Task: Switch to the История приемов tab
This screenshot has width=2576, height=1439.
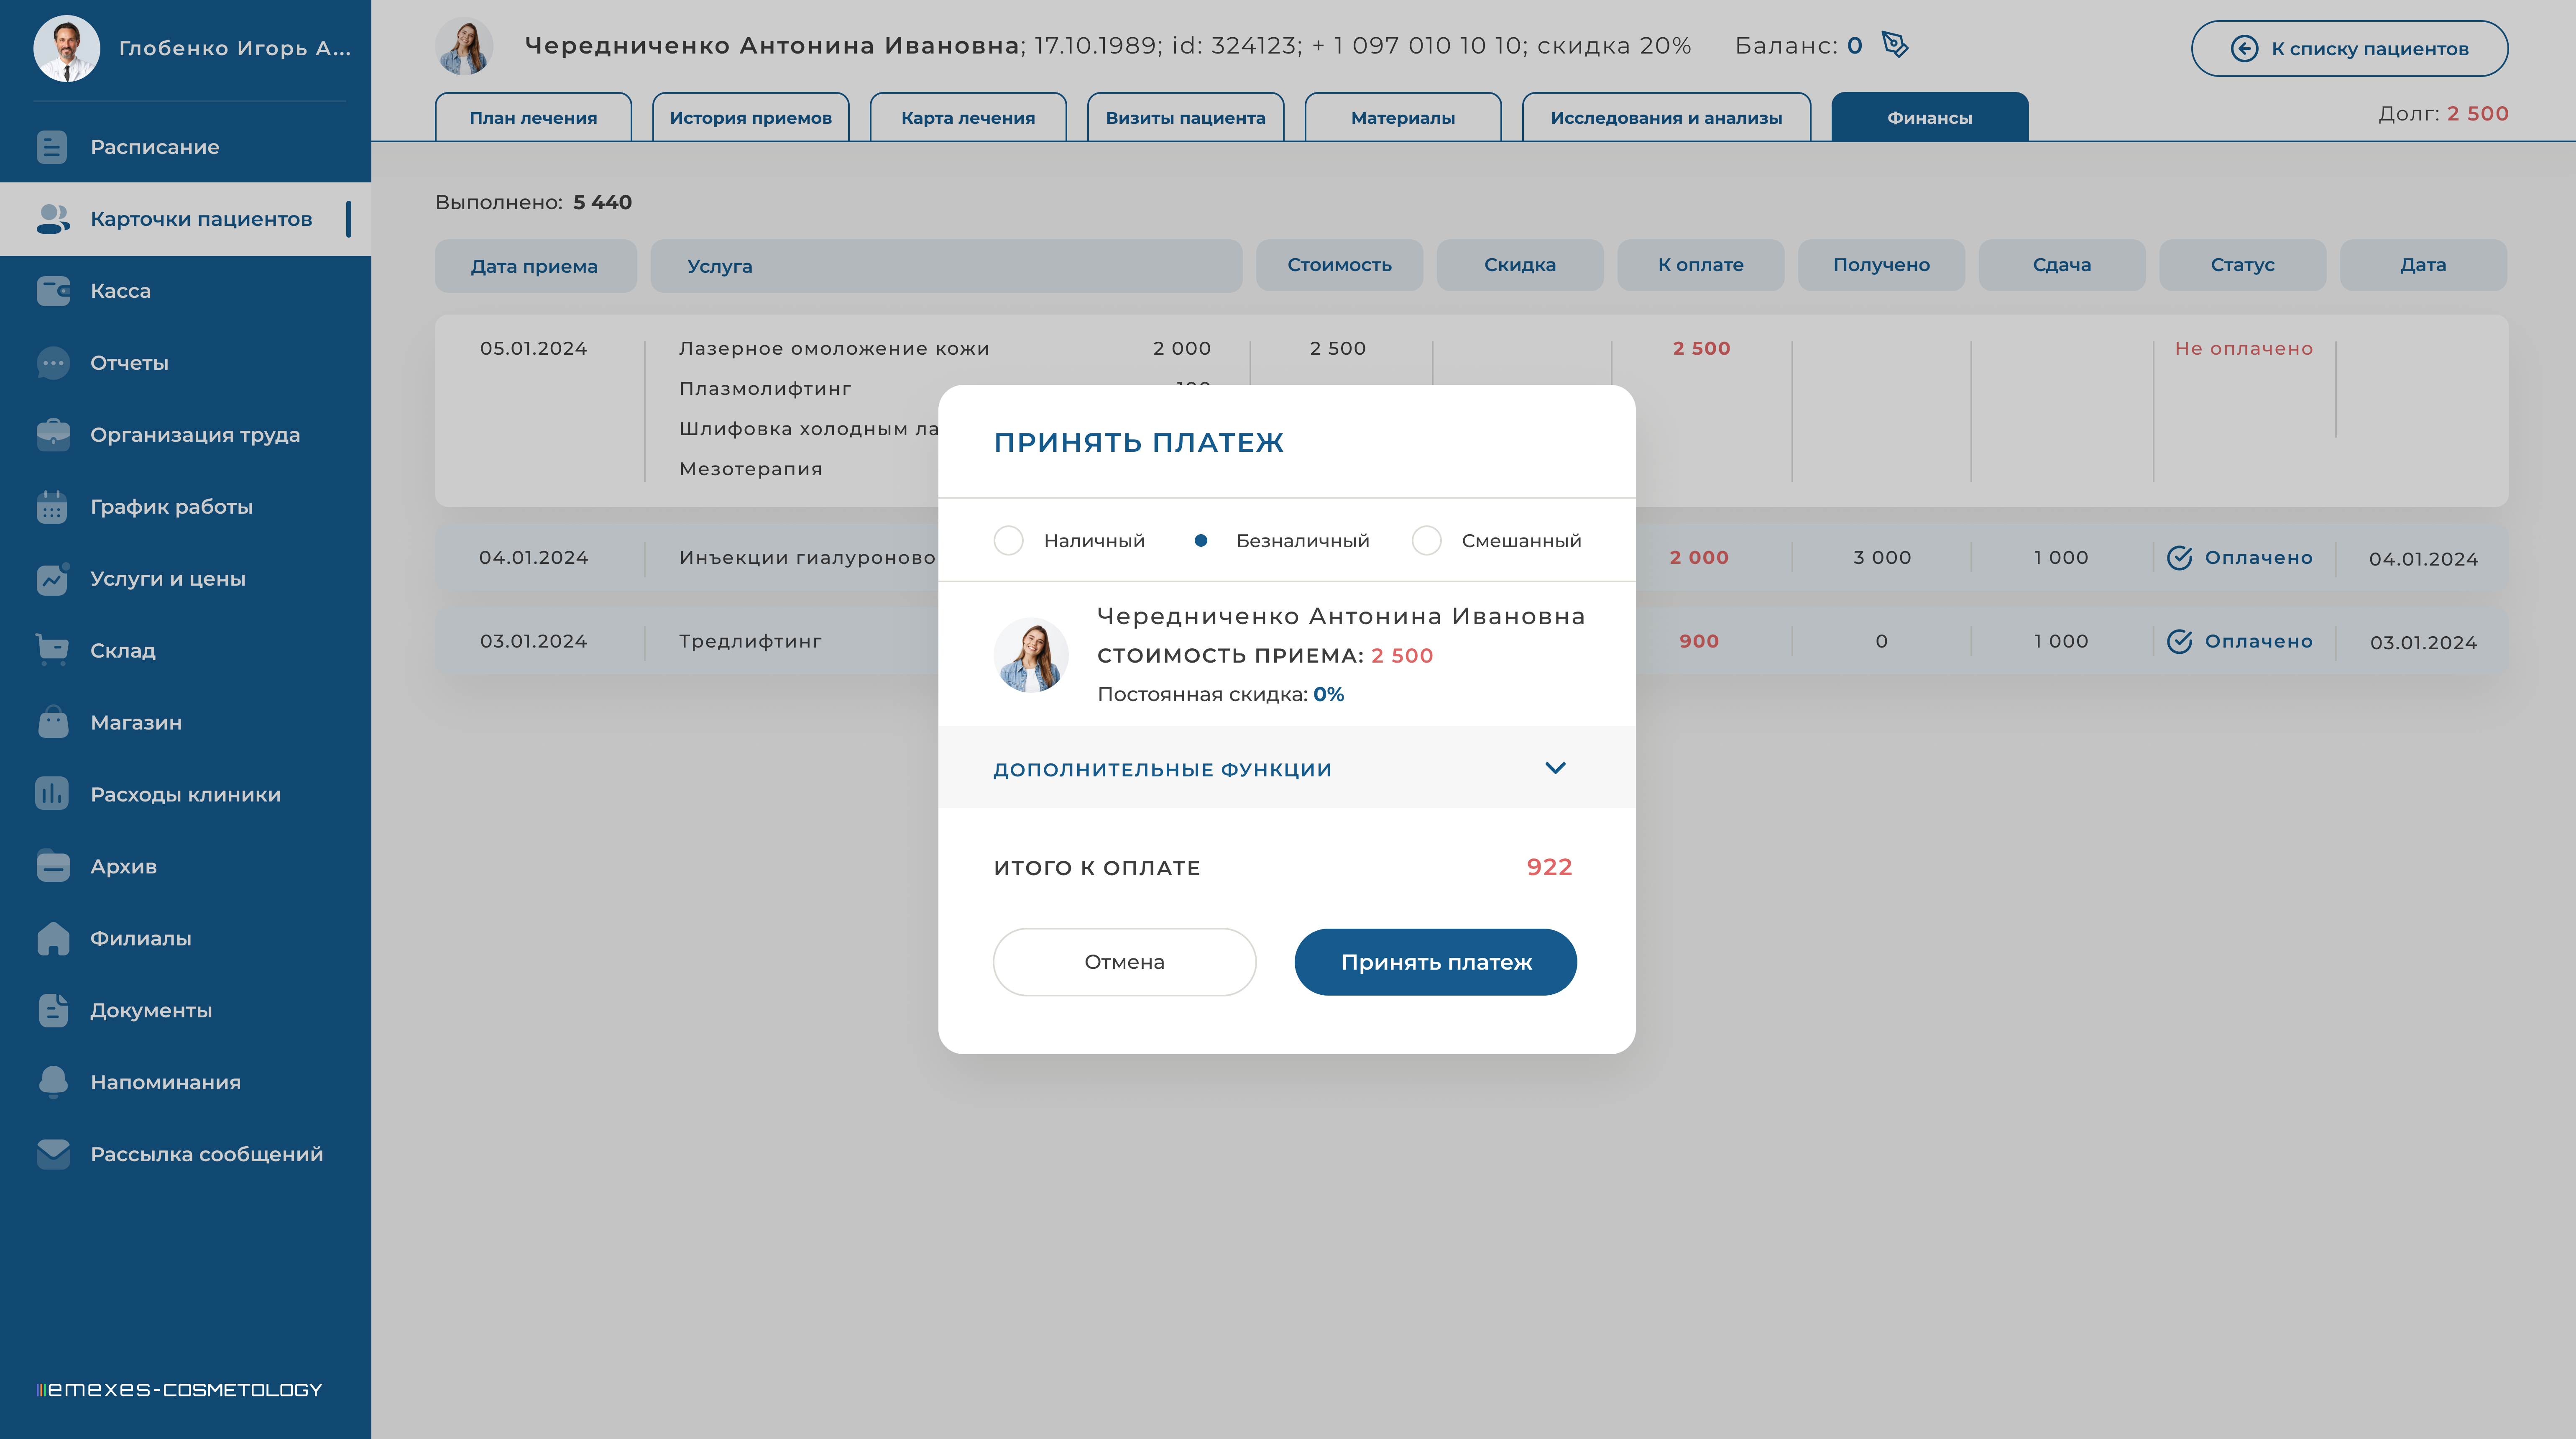Action: pyautogui.click(x=751, y=117)
